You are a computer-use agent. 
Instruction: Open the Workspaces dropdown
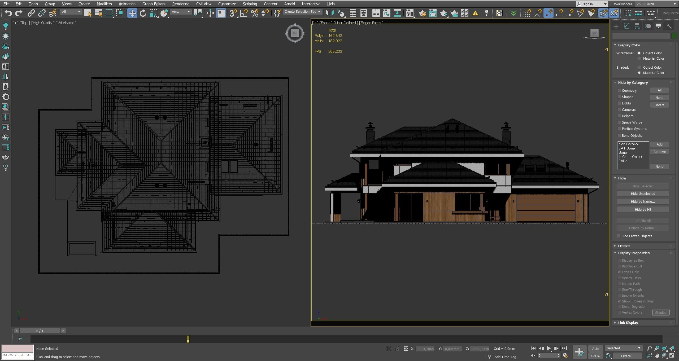click(656, 4)
